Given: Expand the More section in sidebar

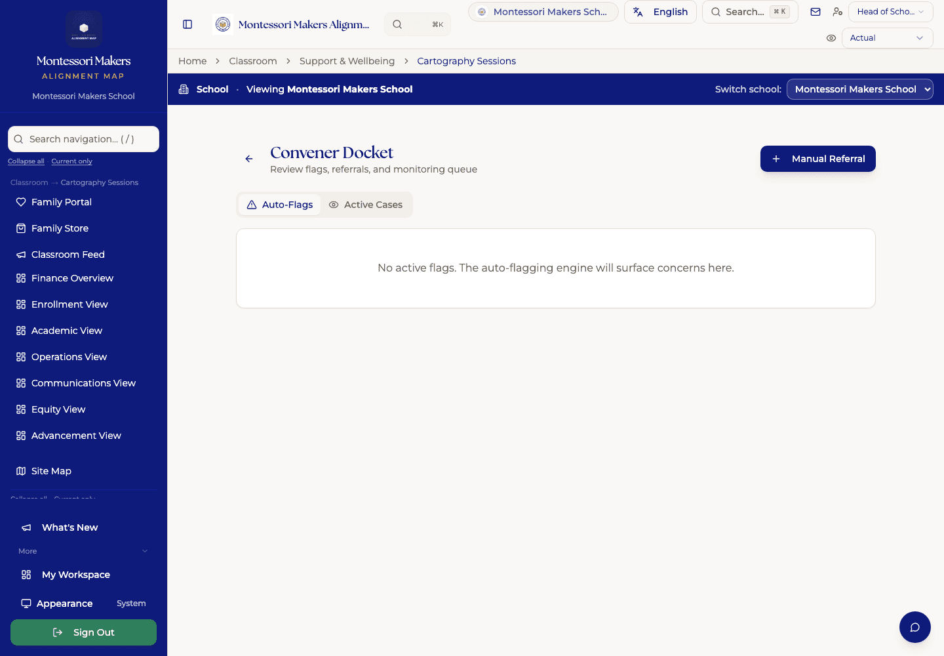Looking at the screenshot, I should click(x=83, y=551).
